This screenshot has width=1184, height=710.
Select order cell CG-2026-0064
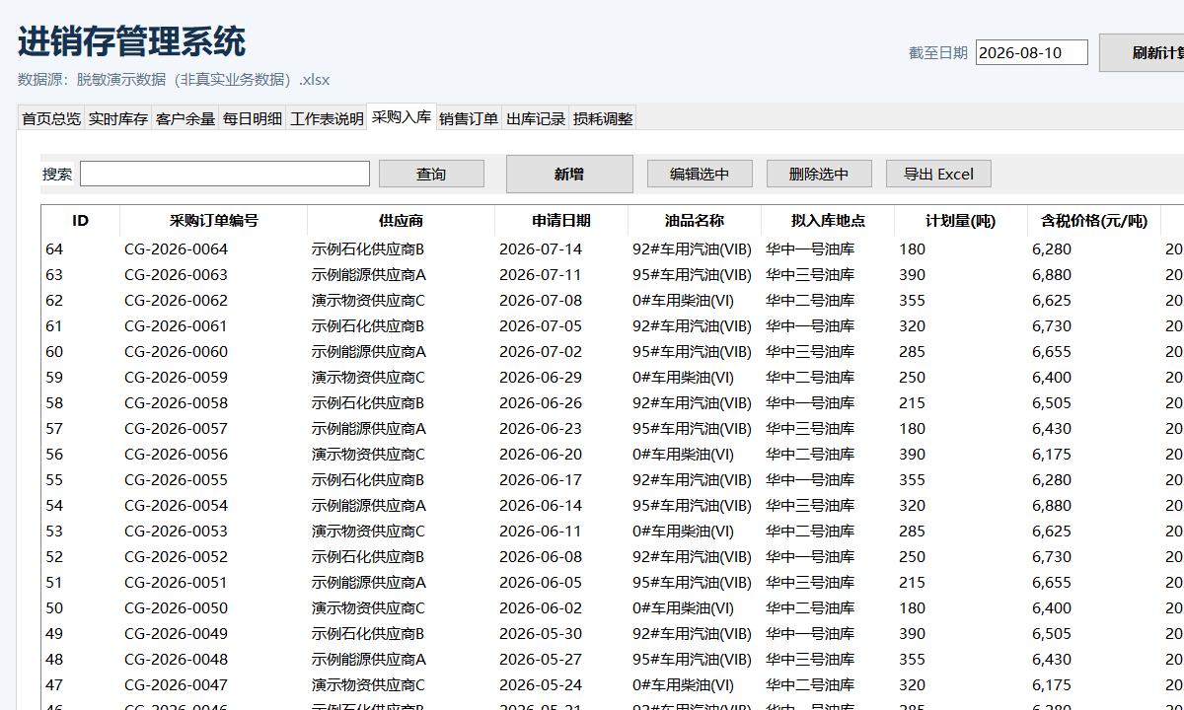(176, 248)
